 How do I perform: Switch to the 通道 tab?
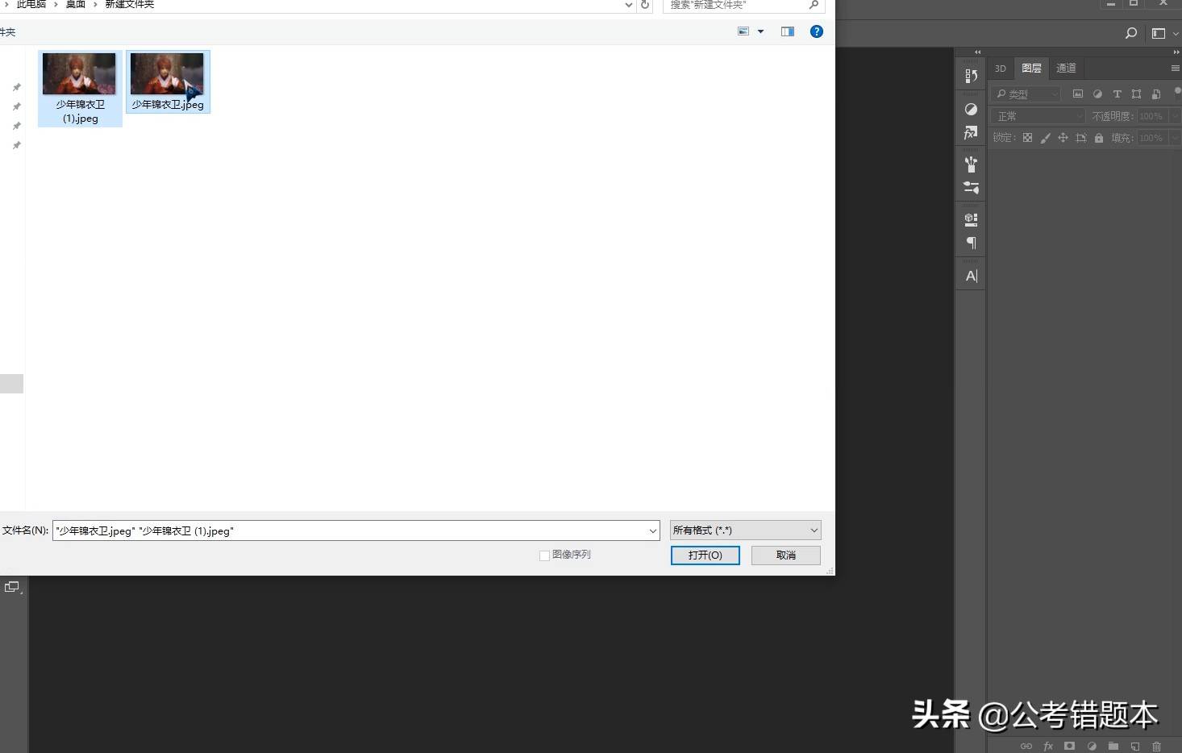[1066, 69]
